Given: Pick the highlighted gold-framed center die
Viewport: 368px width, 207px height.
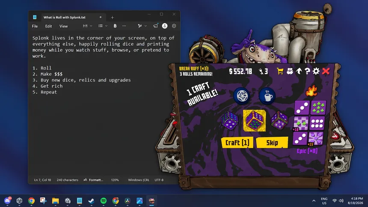Looking at the screenshot, I should click(255, 121).
